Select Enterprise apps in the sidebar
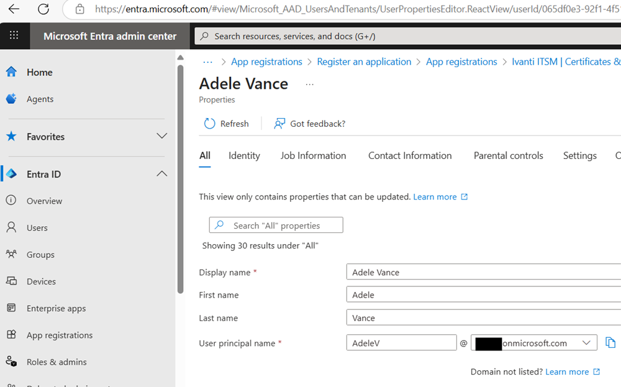 pyautogui.click(x=55, y=308)
